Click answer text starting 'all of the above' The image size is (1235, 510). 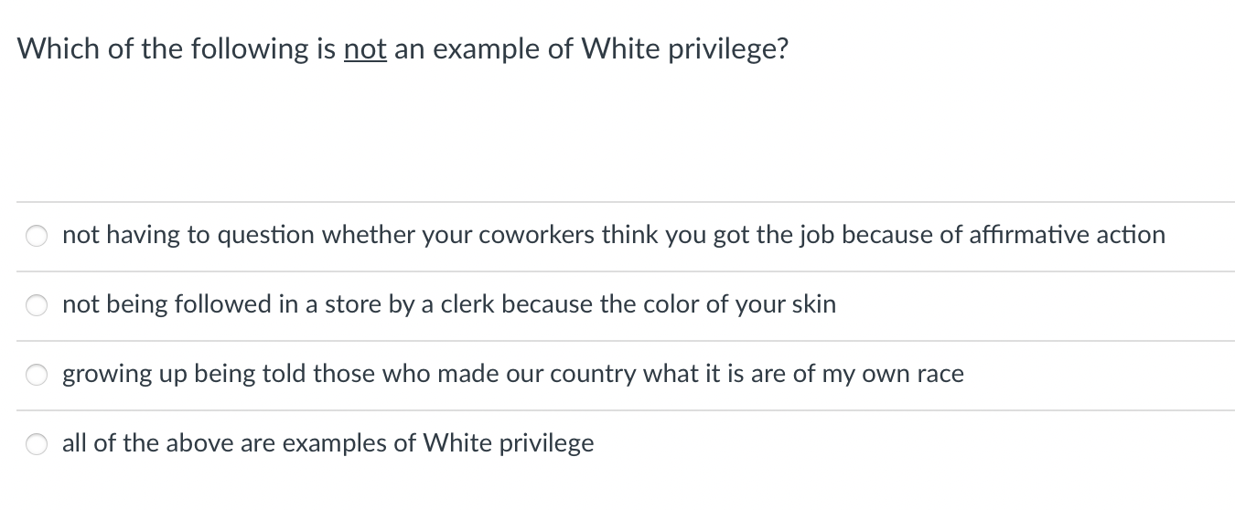click(x=328, y=443)
